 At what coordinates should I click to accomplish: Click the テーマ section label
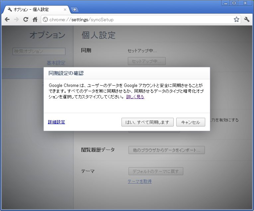pyautogui.click(x=88, y=171)
